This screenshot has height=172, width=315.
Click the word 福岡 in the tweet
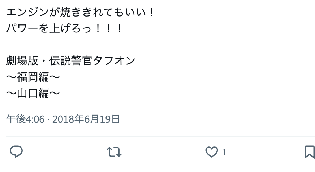27,77
